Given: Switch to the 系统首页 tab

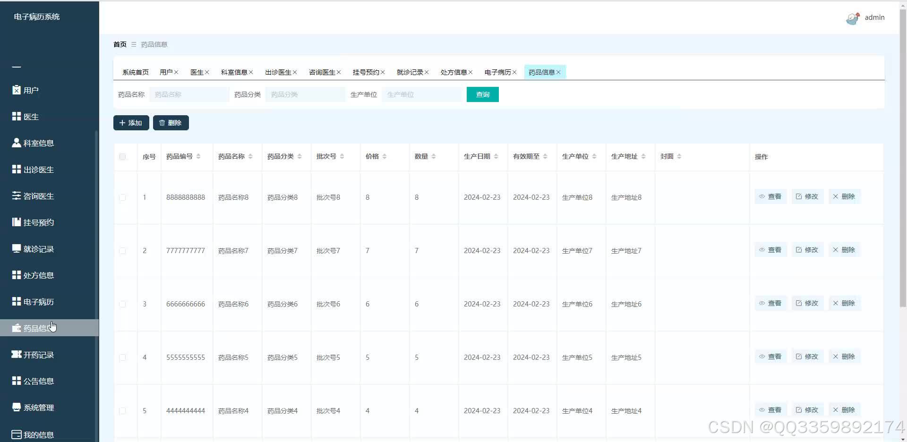Looking at the screenshot, I should (136, 72).
